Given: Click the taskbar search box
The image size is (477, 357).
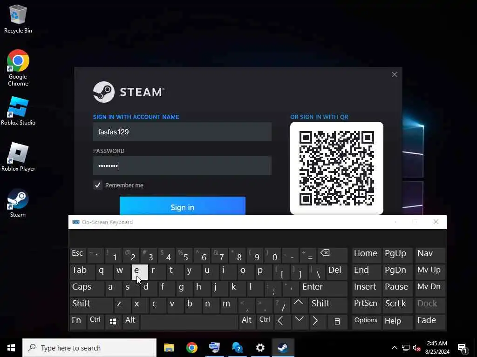Looking at the screenshot, I should (x=89, y=348).
